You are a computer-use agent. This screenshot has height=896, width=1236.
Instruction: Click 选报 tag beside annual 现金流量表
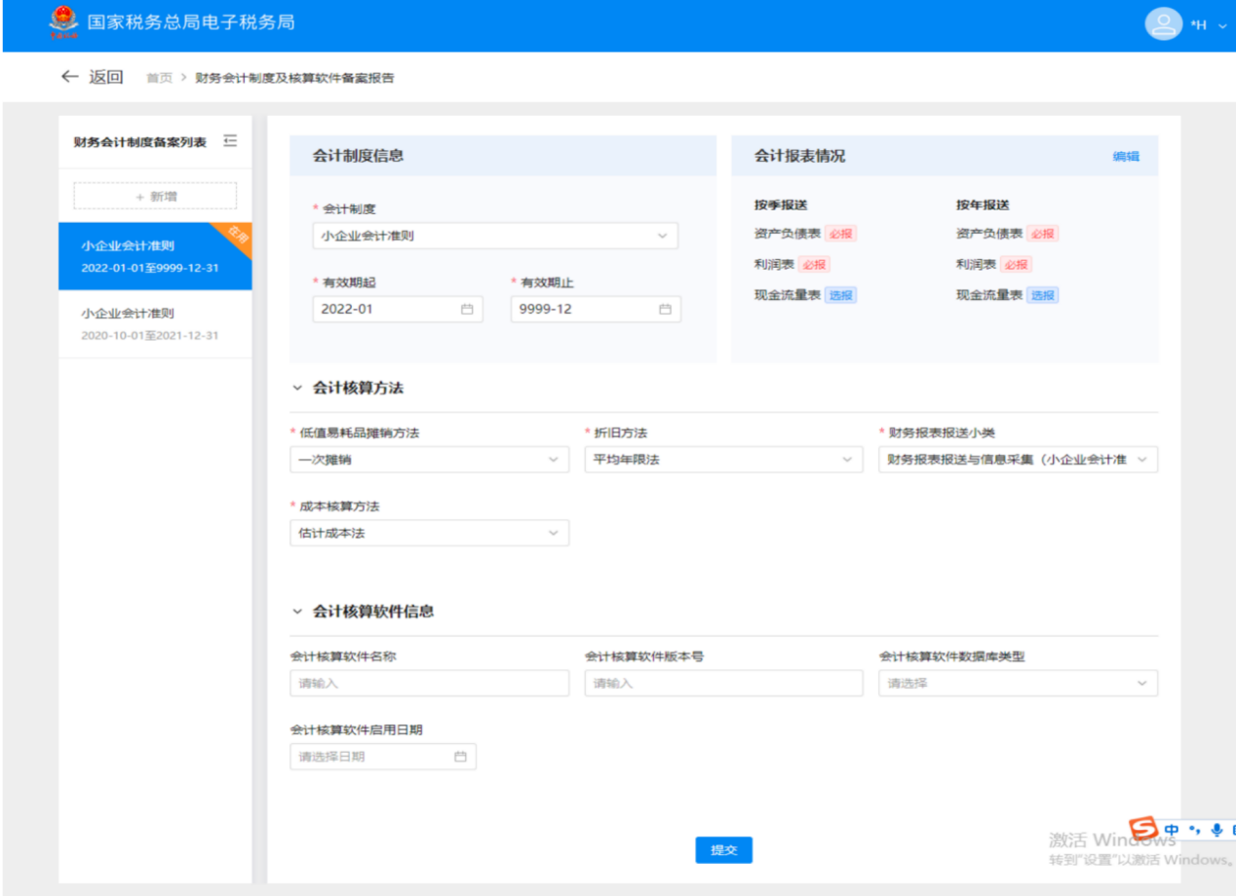point(1042,295)
